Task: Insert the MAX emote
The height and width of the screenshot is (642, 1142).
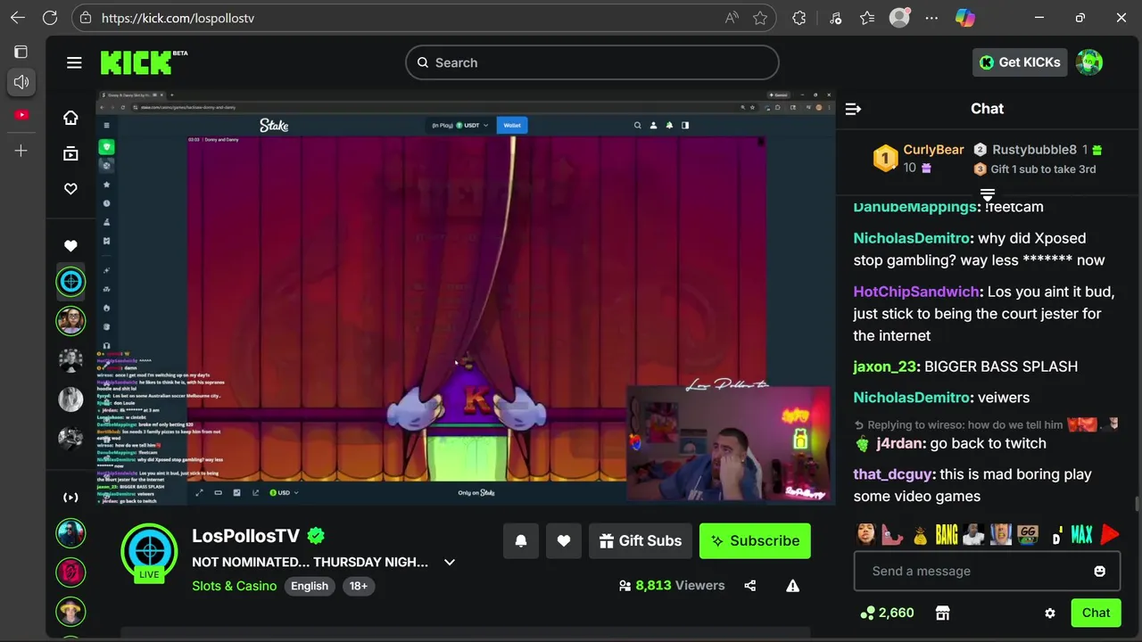Action: click(1081, 534)
